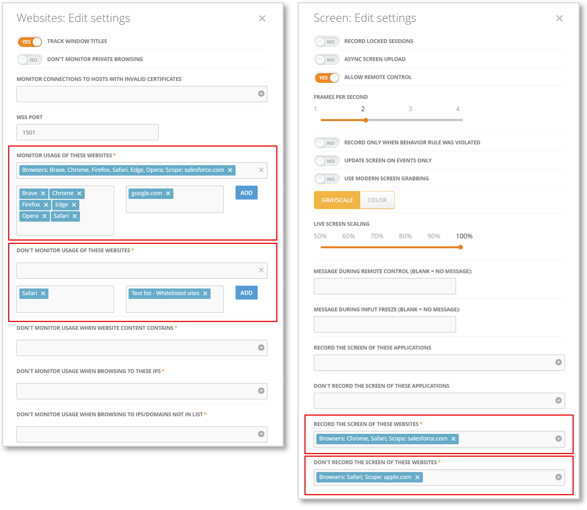Click the WSS Port input field
Image resolution: width=587 pixels, height=510 pixels.
point(87,132)
